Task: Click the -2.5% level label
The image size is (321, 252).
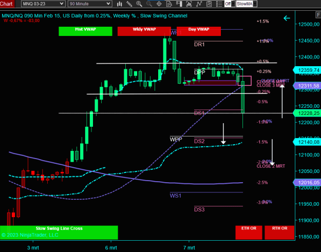Action: coord(262,182)
